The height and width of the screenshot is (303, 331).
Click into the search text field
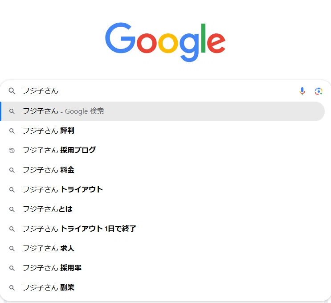[158, 91]
